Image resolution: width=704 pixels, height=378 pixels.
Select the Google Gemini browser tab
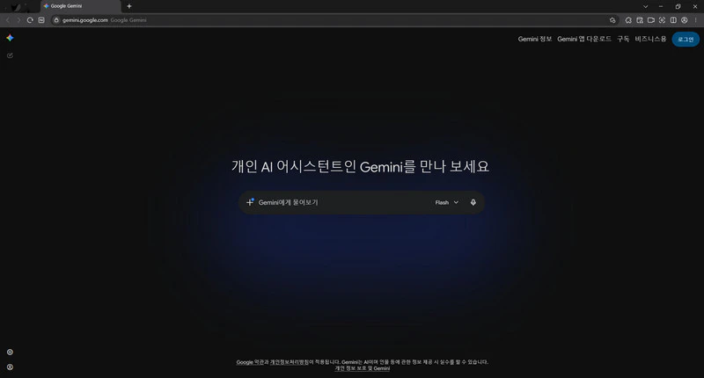pos(81,6)
